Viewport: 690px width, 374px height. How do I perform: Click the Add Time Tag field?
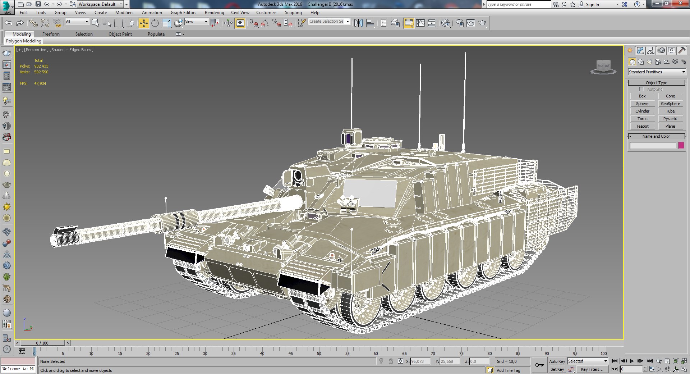coord(513,370)
